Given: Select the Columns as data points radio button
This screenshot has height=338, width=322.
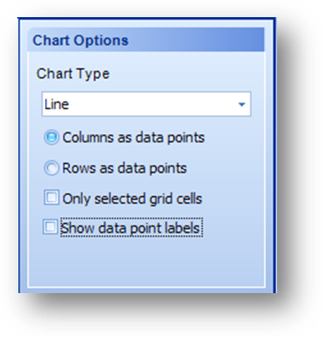Looking at the screenshot, I should click(51, 137).
